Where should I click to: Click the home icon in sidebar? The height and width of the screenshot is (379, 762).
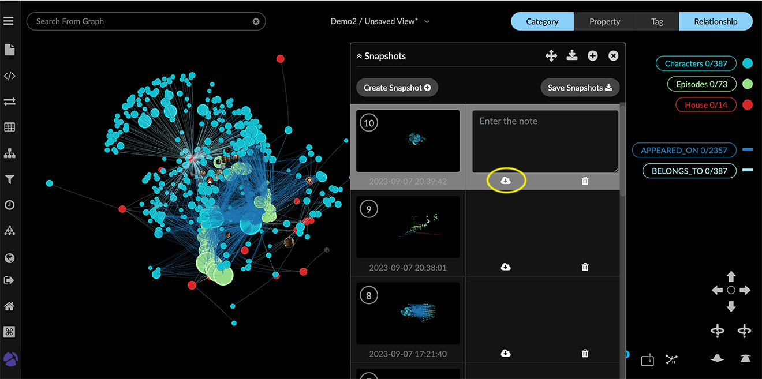tap(9, 306)
